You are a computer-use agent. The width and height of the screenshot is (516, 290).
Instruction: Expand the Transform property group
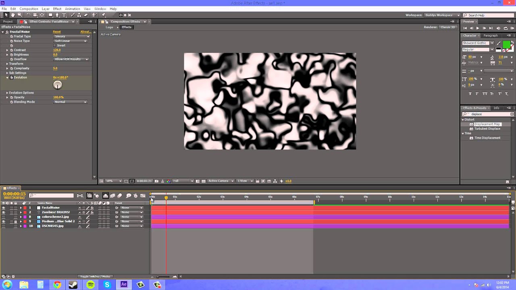point(7,64)
